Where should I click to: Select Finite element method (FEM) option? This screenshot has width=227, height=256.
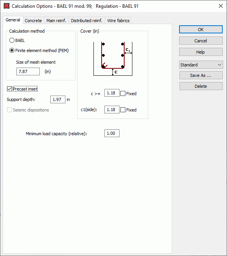[x=12, y=51]
